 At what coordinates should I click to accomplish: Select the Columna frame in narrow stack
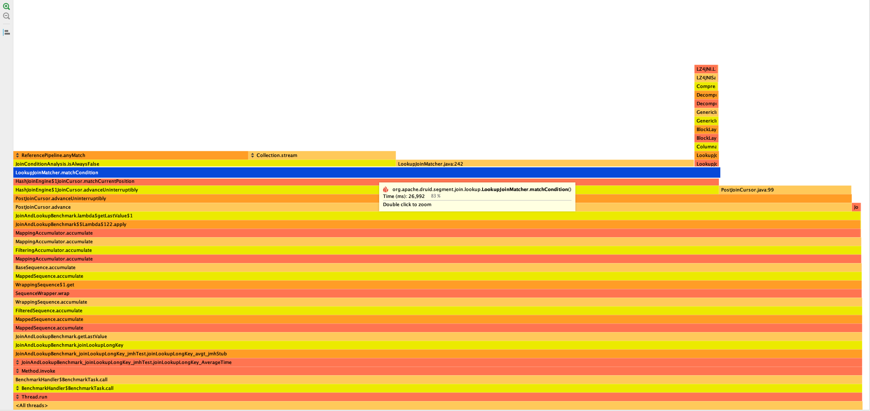pyautogui.click(x=706, y=147)
